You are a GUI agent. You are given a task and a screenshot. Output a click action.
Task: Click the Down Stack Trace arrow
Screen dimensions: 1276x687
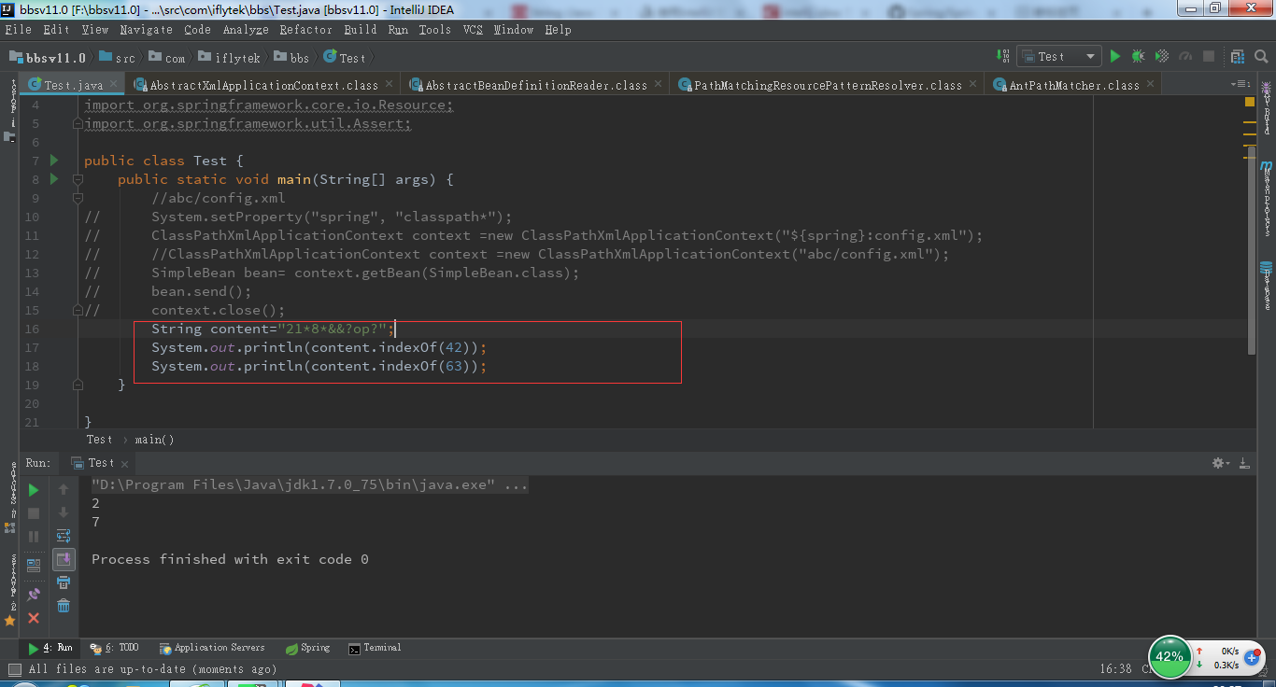(64, 512)
